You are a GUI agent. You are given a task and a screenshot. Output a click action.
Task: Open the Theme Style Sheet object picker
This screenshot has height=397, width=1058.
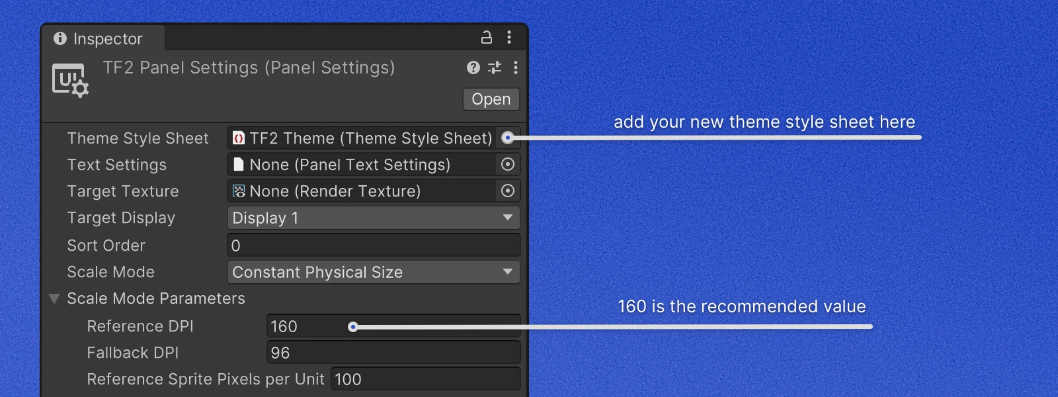[x=508, y=138]
